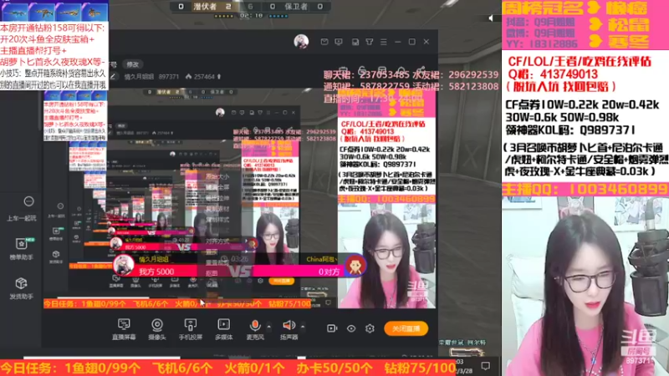Toggle the 扬声器 speaker
This screenshot has height=376, width=669.
[x=289, y=329]
